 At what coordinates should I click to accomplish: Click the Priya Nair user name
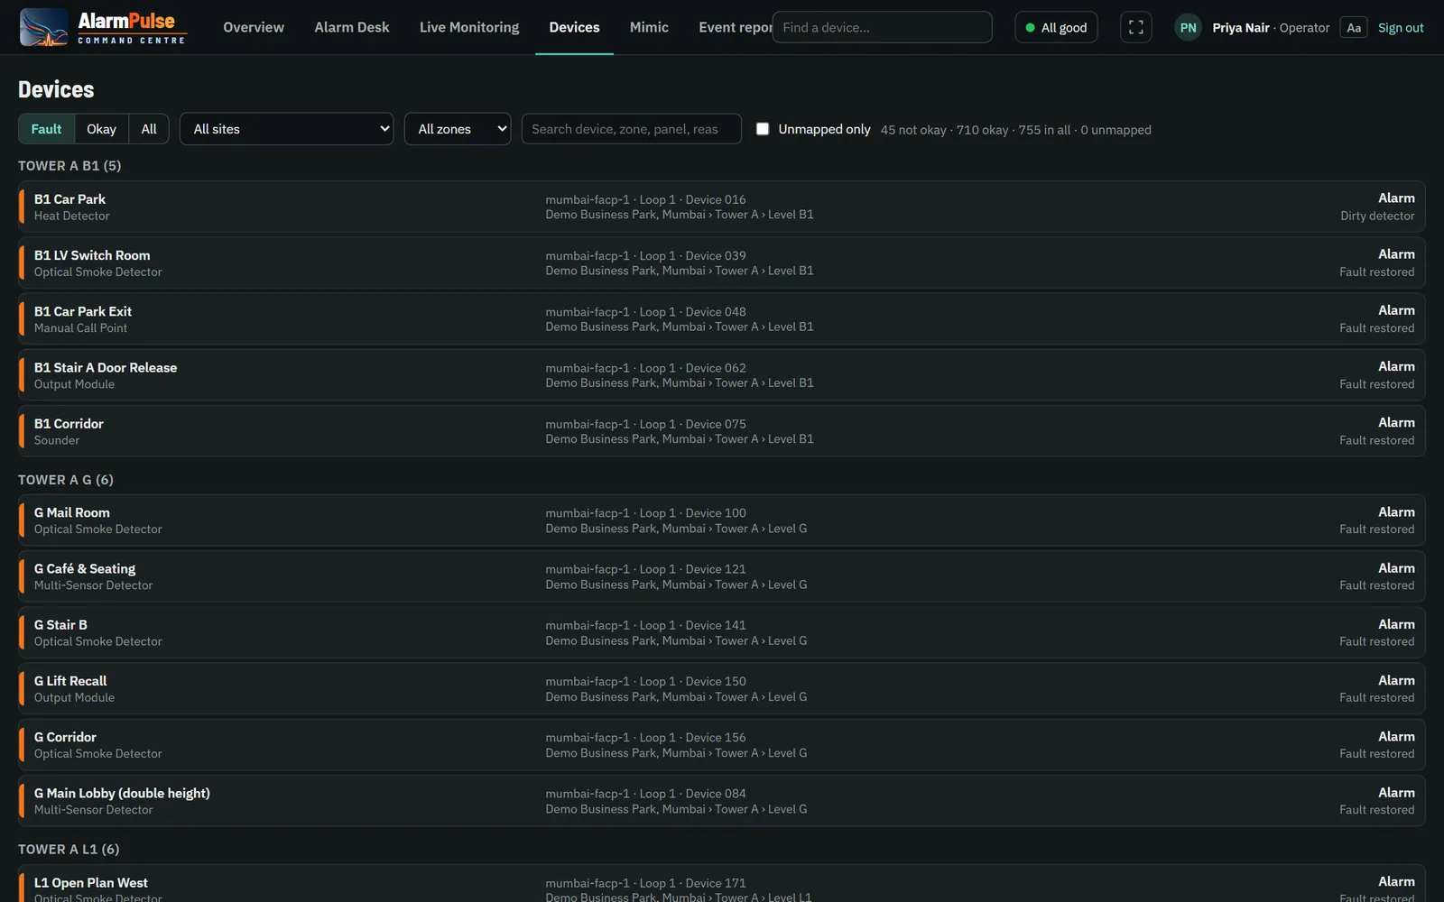pyautogui.click(x=1240, y=28)
